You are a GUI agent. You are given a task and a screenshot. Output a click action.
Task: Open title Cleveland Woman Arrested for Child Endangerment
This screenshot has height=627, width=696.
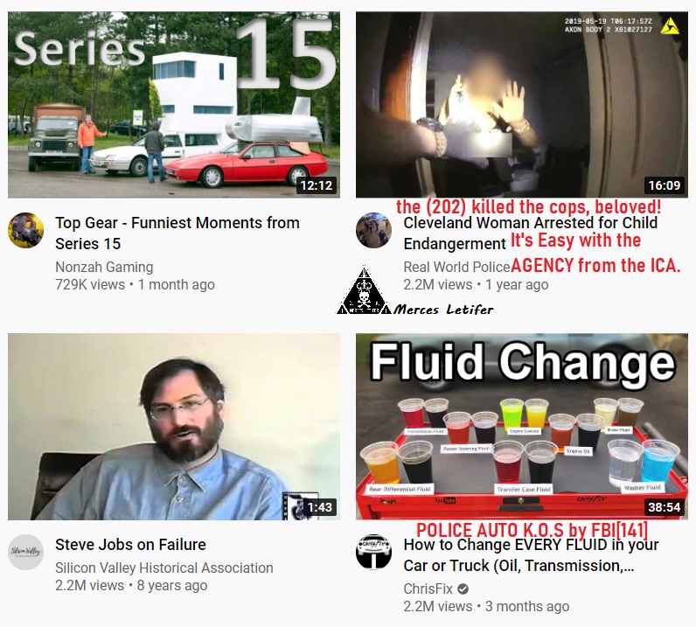pos(531,233)
